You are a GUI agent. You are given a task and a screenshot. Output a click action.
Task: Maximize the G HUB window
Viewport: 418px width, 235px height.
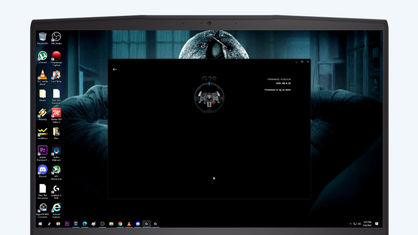pyautogui.click(x=302, y=62)
